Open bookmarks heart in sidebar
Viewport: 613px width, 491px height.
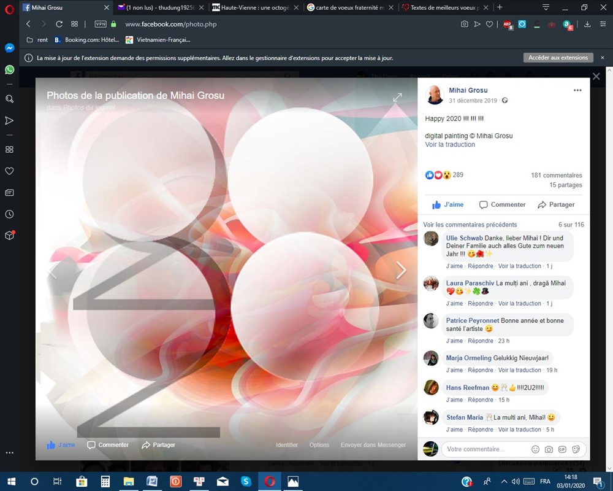click(x=9, y=171)
